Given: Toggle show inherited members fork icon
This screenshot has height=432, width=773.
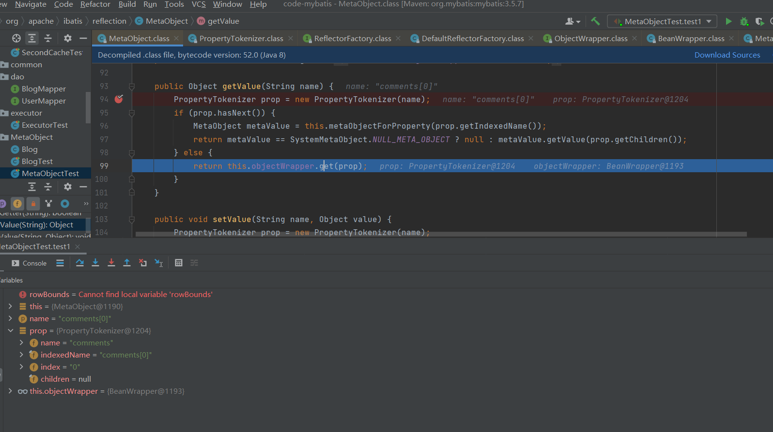Looking at the screenshot, I should click(48, 204).
